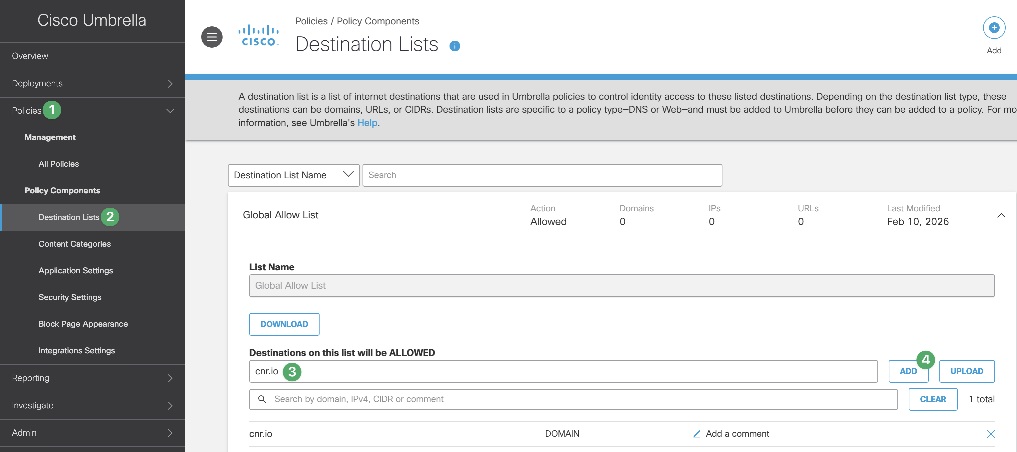This screenshot has width=1017, height=452.
Task: Collapse the Policies menu section
Action: 170,111
